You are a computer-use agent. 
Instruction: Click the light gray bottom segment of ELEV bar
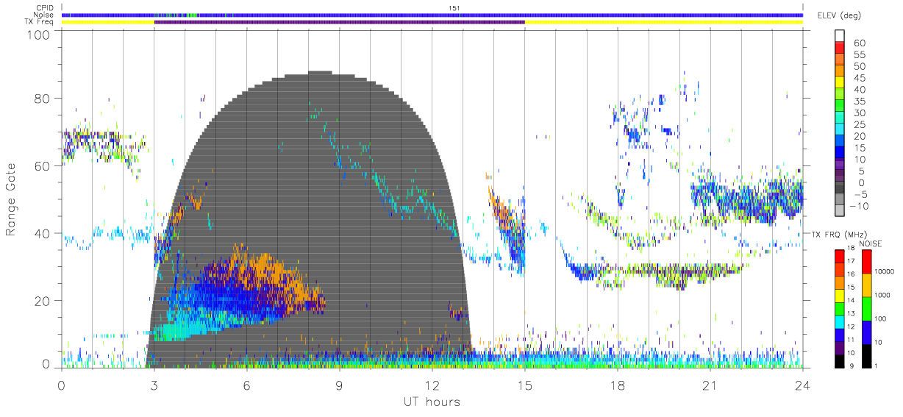click(x=840, y=210)
